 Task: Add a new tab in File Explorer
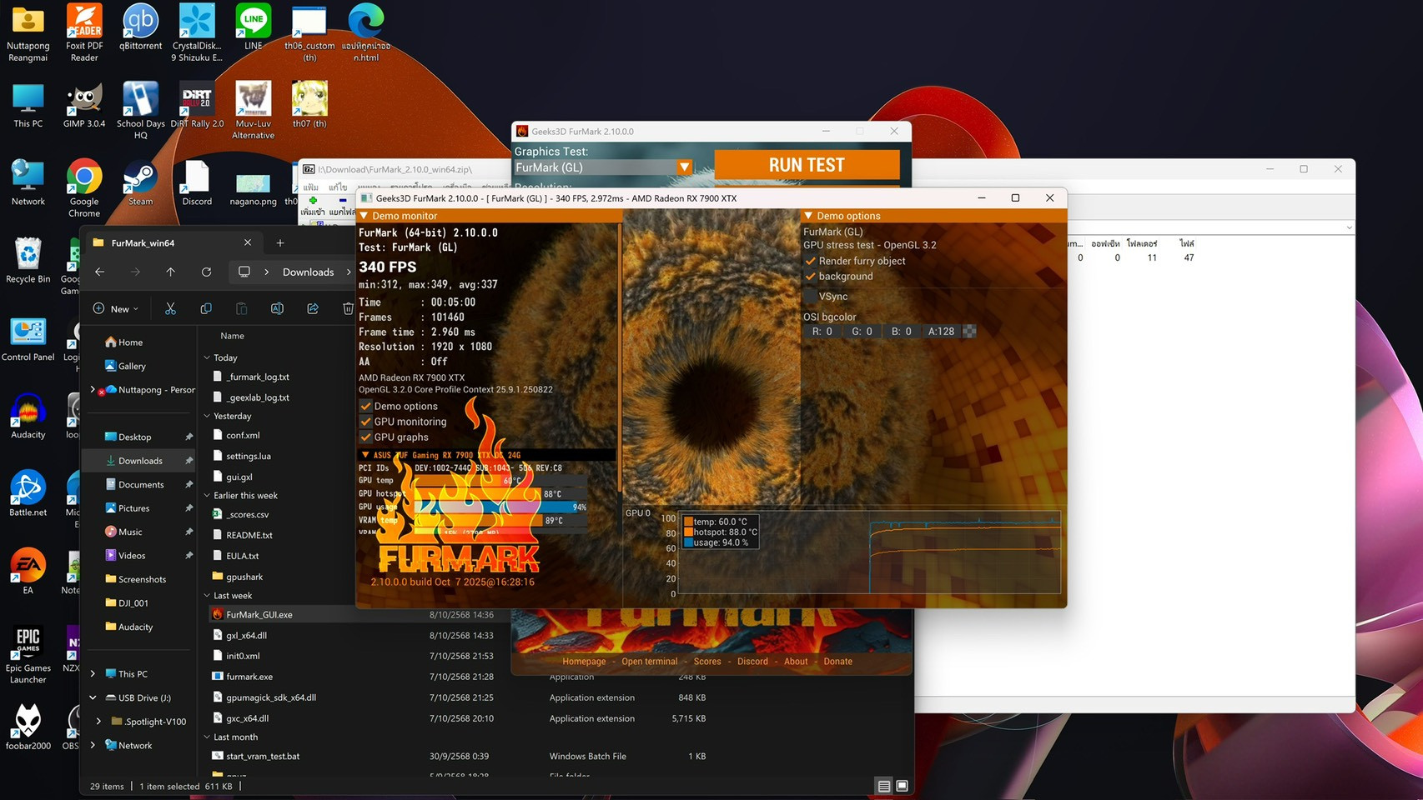[x=280, y=243]
